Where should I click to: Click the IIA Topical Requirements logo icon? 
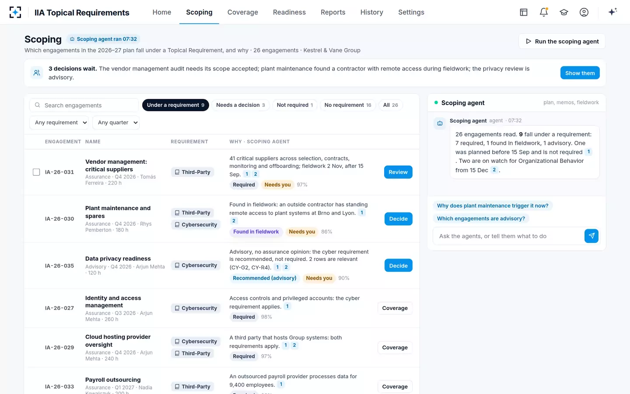[x=15, y=12]
